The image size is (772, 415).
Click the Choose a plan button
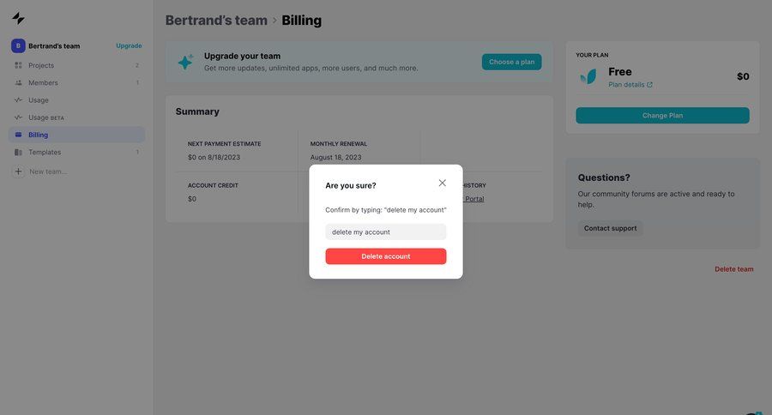click(x=511, y=62)
